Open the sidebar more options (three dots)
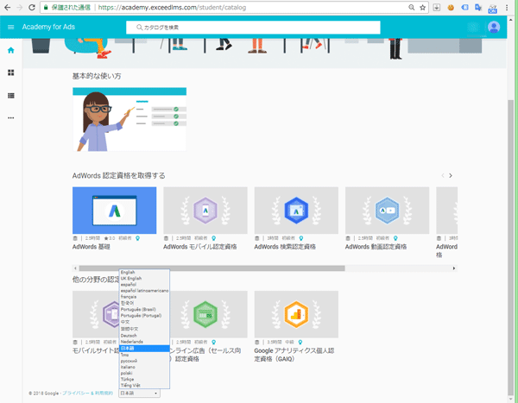The width and height of the screenshot is (518, 403). 11,118
